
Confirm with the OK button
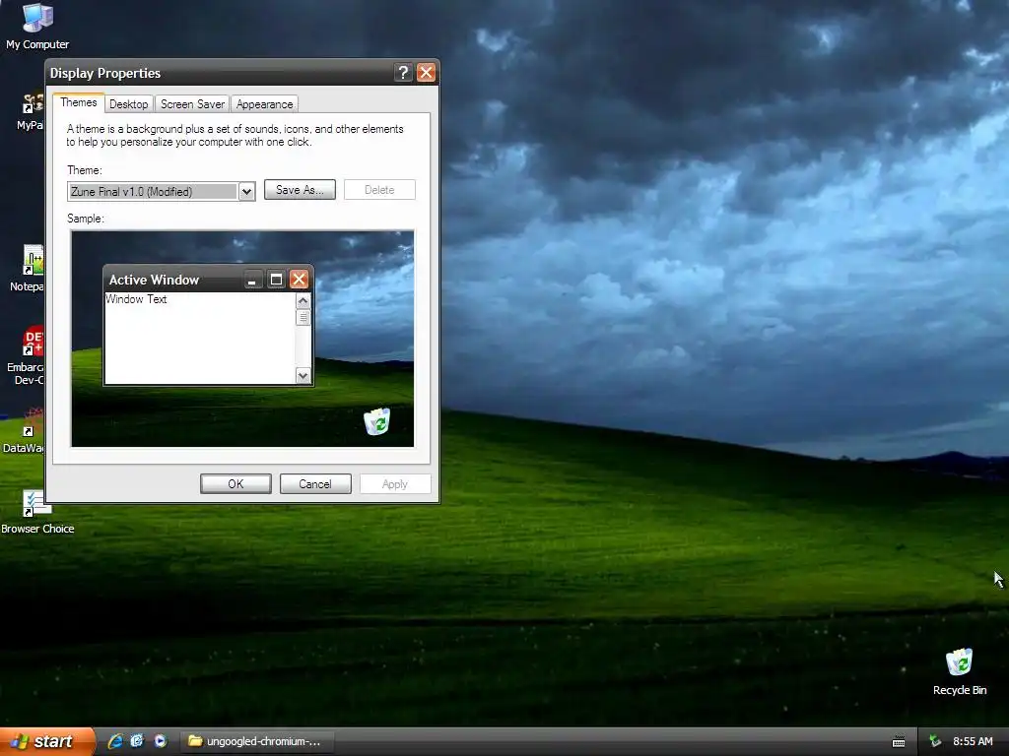(x=235, y=484)
